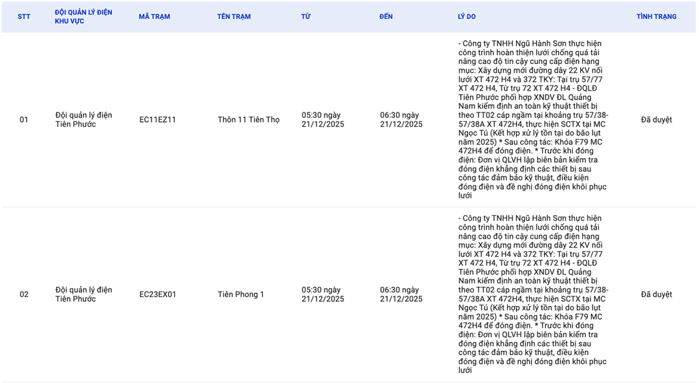
Task: Click the Đã duyệt status for EC11EZ11
Action: (656, 120)
